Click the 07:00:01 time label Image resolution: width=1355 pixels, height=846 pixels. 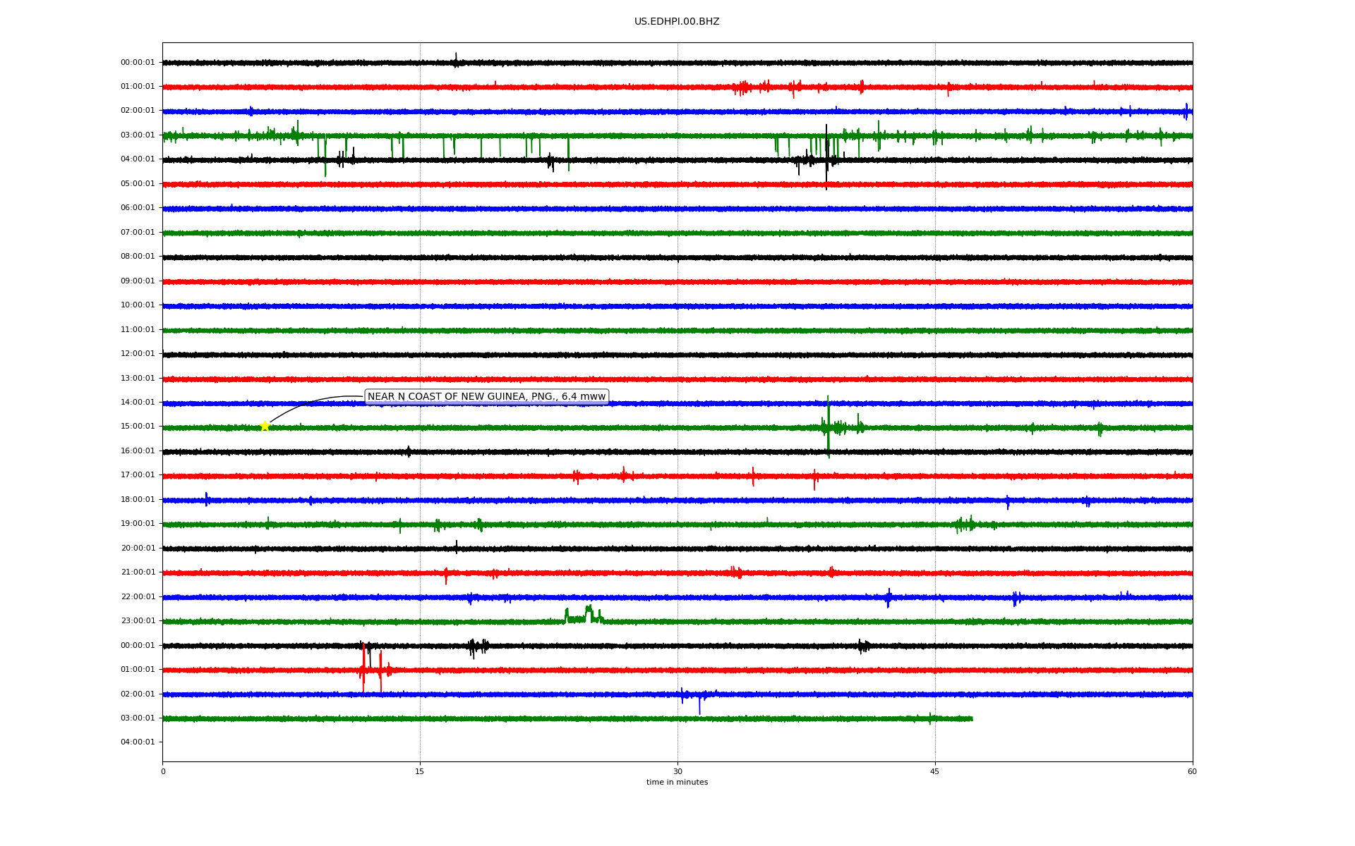pyautogui.click(x=138, y=233)
